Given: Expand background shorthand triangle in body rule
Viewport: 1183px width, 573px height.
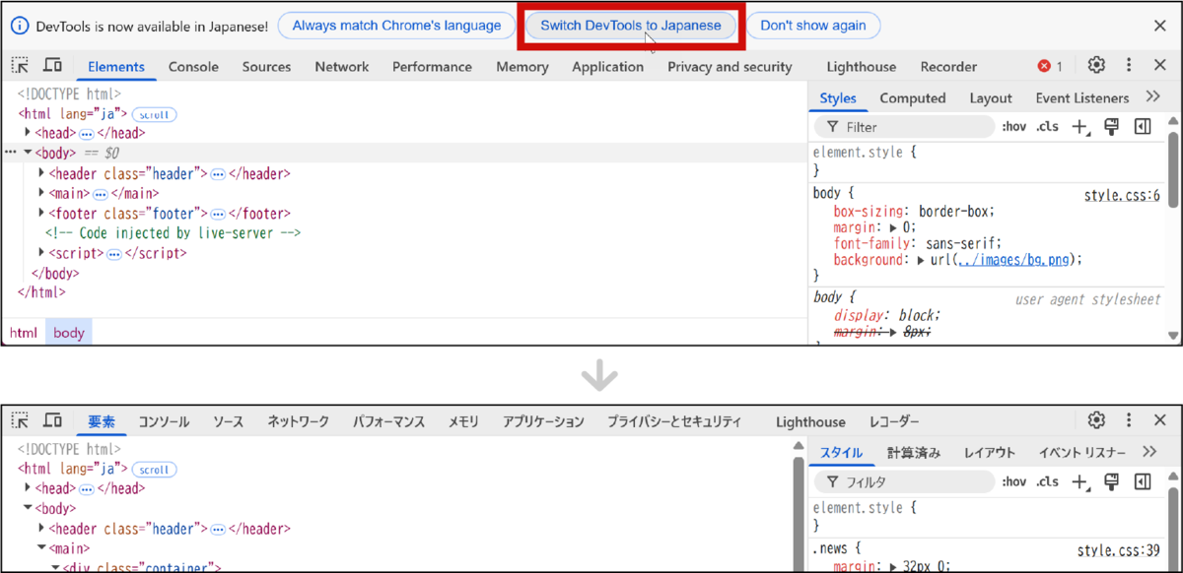Looking at the screenshot, I should 922,260.
